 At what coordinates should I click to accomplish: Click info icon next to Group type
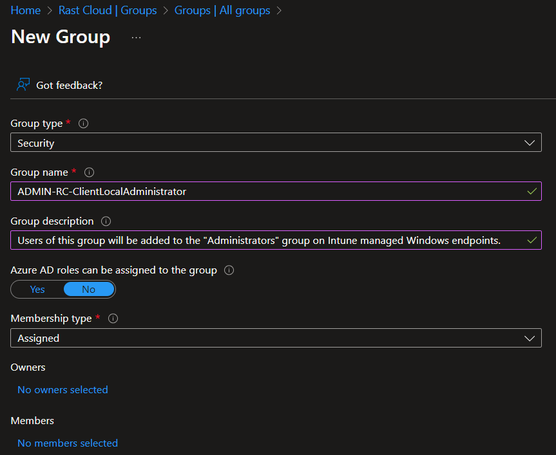click(x=83, y=124)
